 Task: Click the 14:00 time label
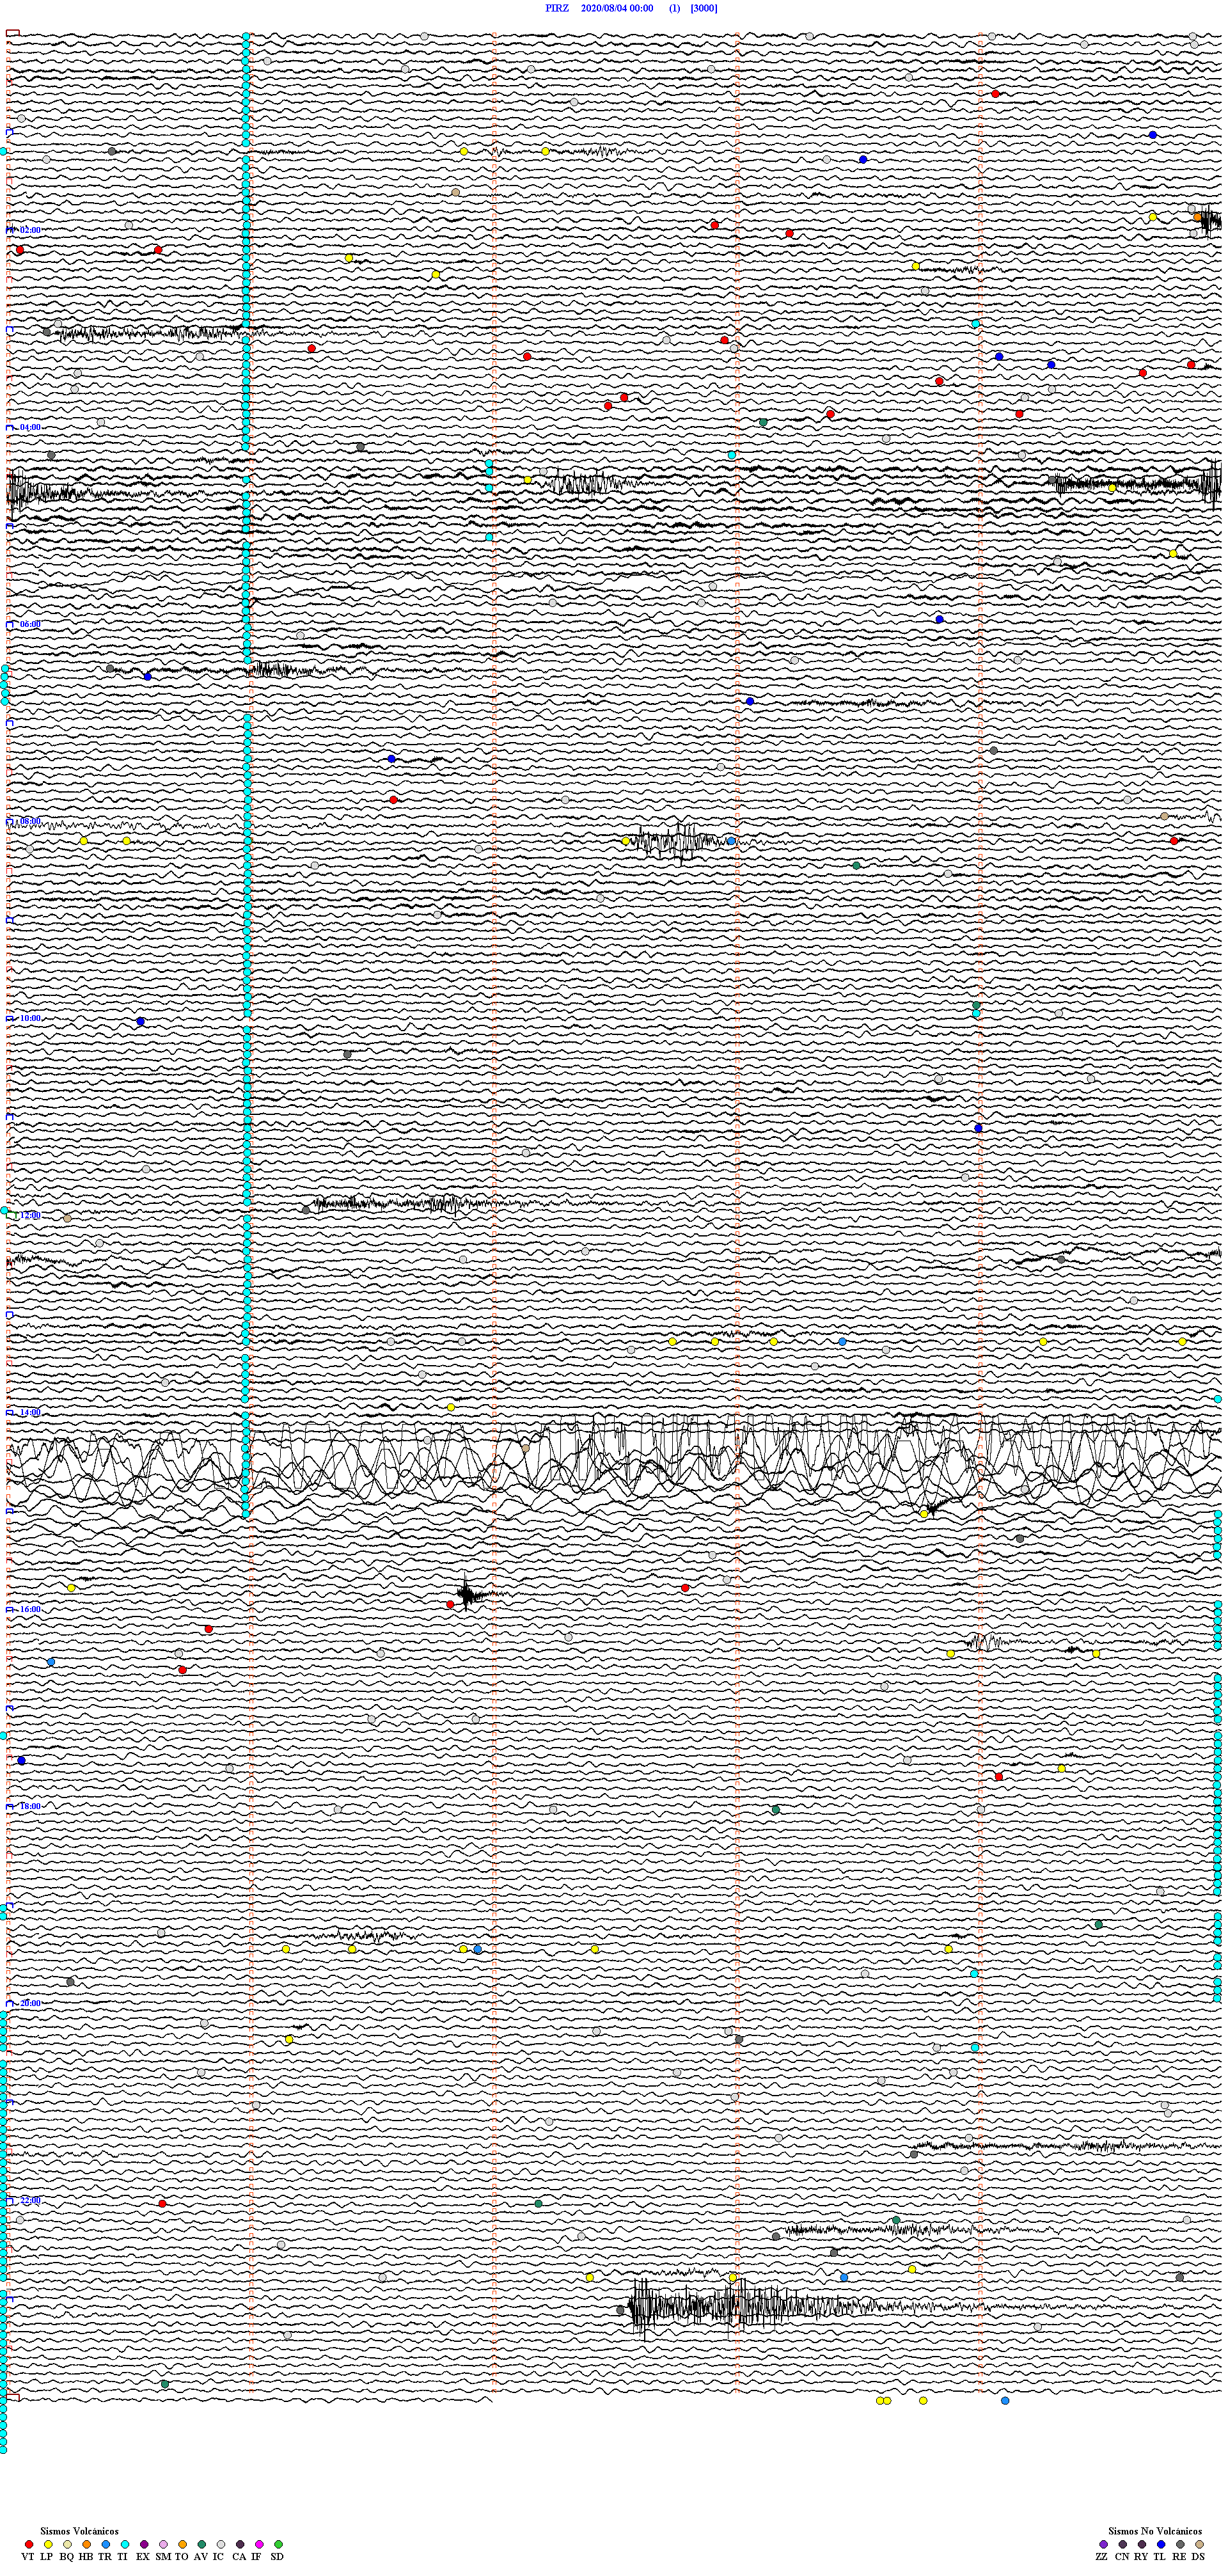[30, 1412]
